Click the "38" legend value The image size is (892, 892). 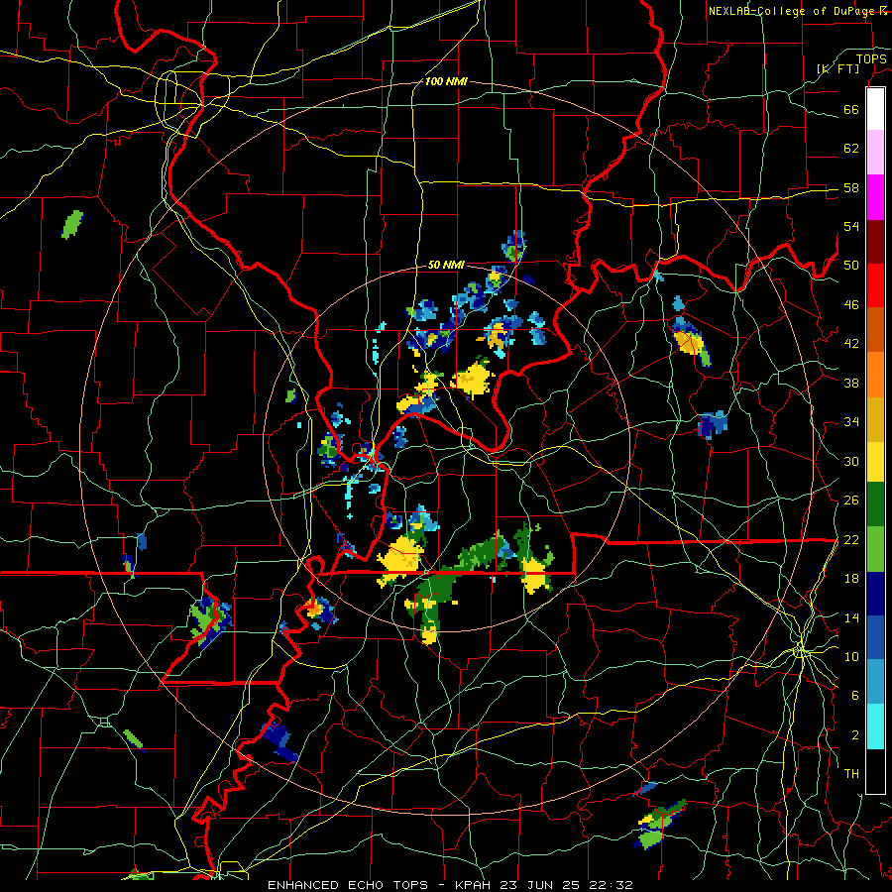click(x=851, y=383)
